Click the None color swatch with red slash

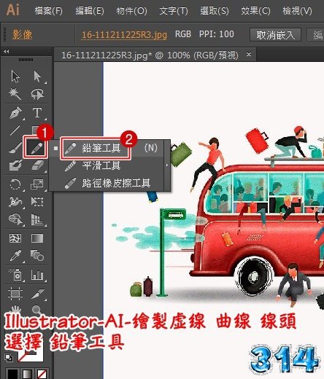pos(42,374)
